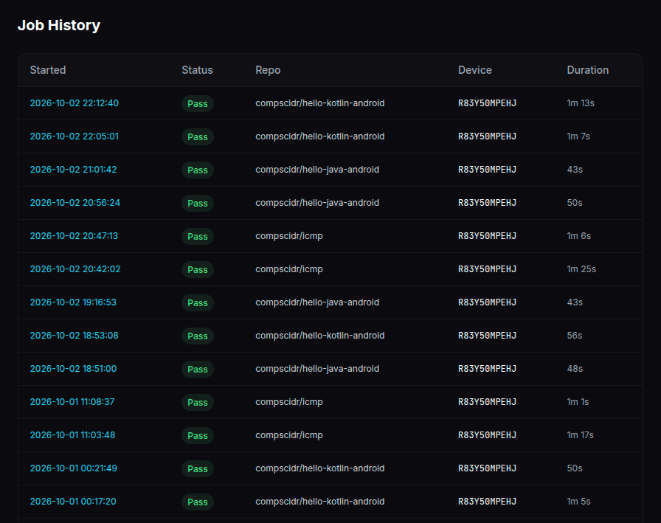Click compscidr/icmp in the 11:03:48 row
661x523 pixels.
[289, 435]
